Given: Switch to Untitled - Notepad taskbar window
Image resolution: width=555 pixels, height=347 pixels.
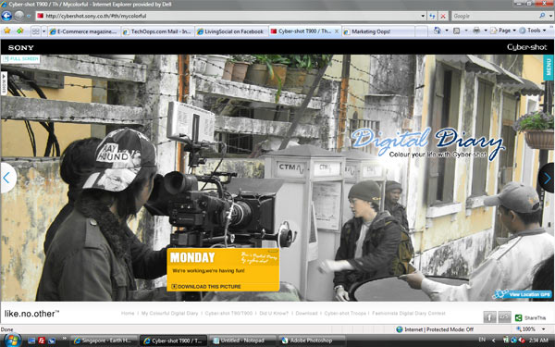Looking at the screenshot, I should (242, 341).
